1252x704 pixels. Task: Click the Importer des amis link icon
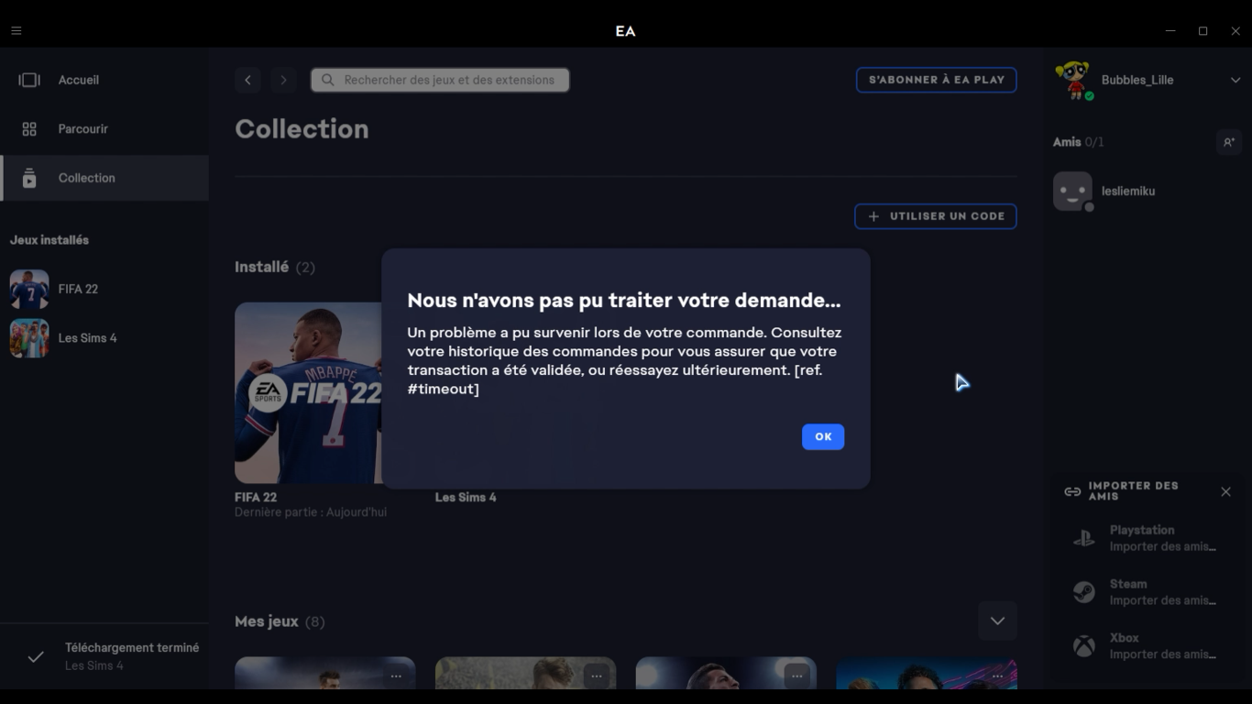pyautogui.click(x=1072, y=492)
